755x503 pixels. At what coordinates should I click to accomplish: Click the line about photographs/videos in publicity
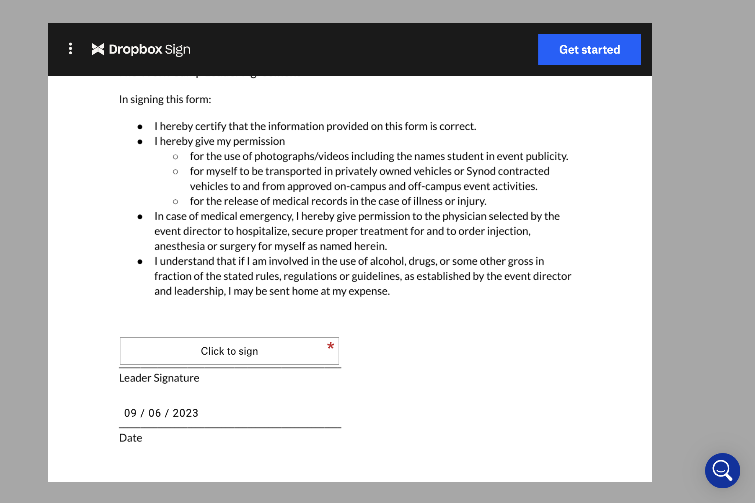[x=379, y=156]
